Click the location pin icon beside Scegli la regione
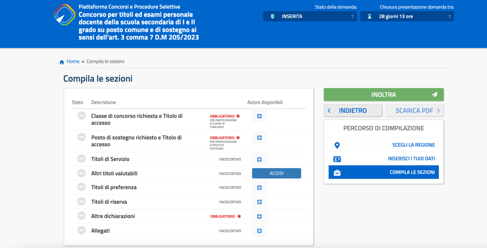487x248 pixels. (337, 145)
